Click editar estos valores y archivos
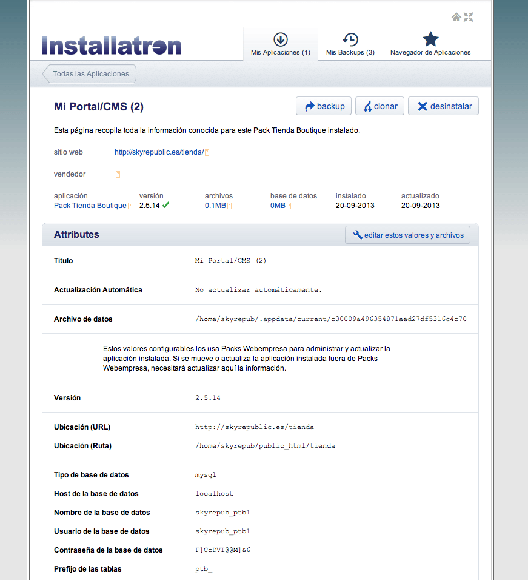The width and height of the screenshot is (528, 580). 407,235
